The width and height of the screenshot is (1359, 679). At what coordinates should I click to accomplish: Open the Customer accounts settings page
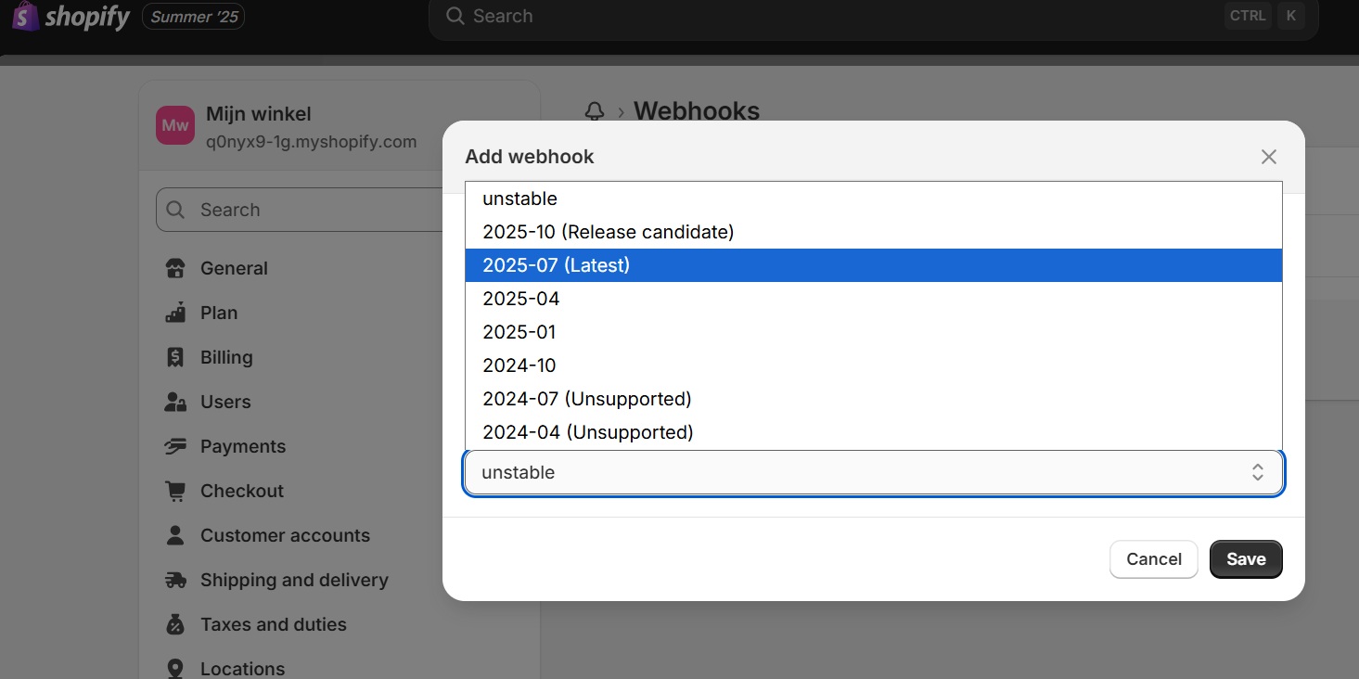coord(285,535)
